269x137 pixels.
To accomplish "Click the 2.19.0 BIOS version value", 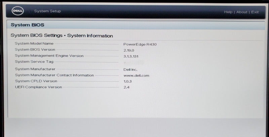I will tap(129, 50).
